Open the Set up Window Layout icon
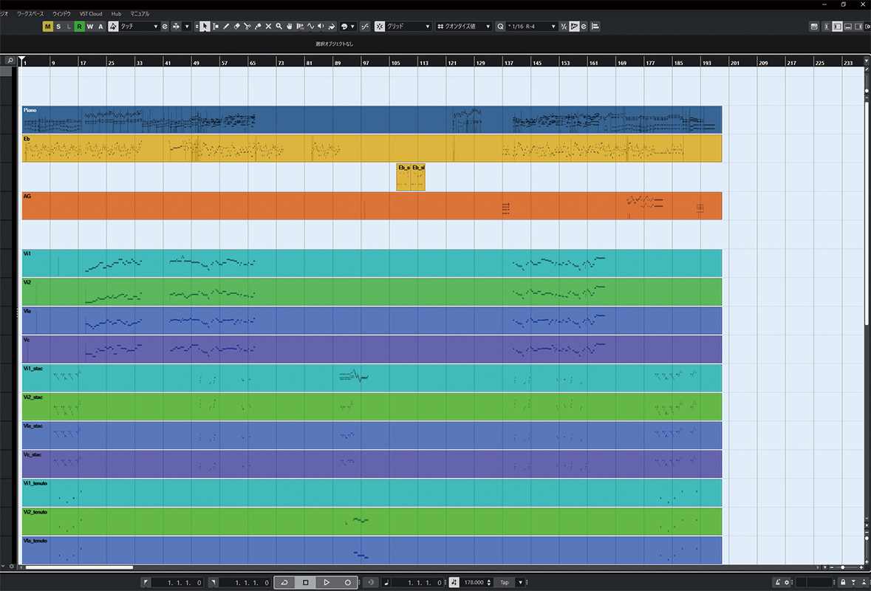Viewport: 871px width, 591px height. tap(814, 27)
